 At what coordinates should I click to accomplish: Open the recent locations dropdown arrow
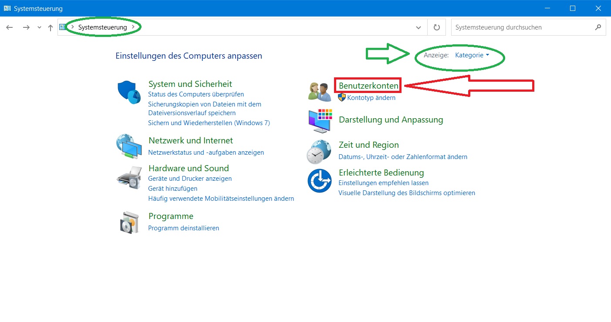pyautogui.click(x=39, y=27)
